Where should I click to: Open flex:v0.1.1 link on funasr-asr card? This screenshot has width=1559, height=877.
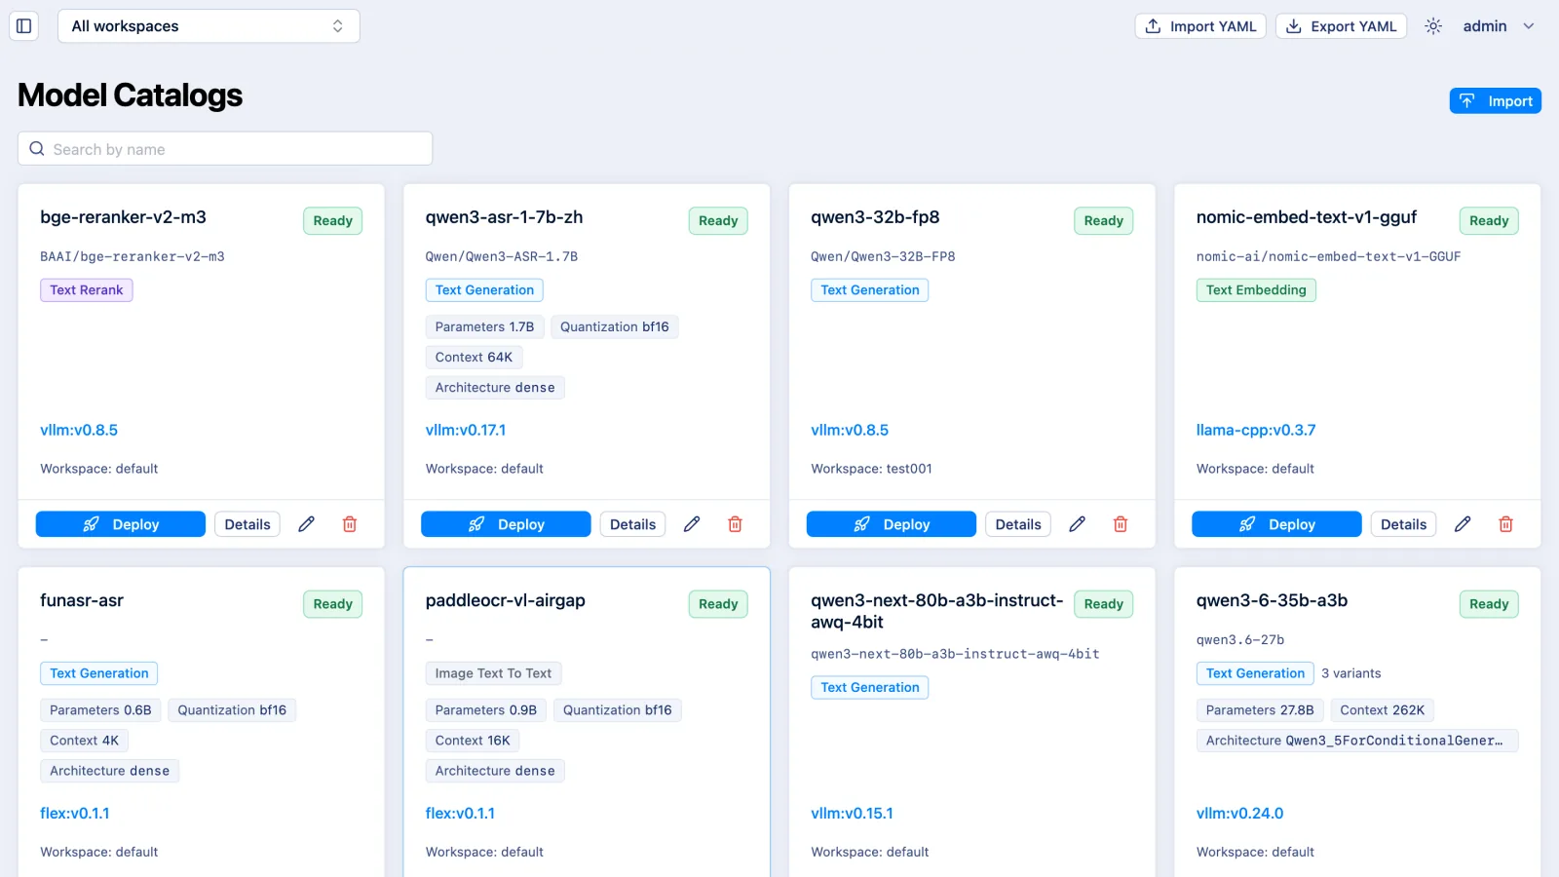click(75, 813)
